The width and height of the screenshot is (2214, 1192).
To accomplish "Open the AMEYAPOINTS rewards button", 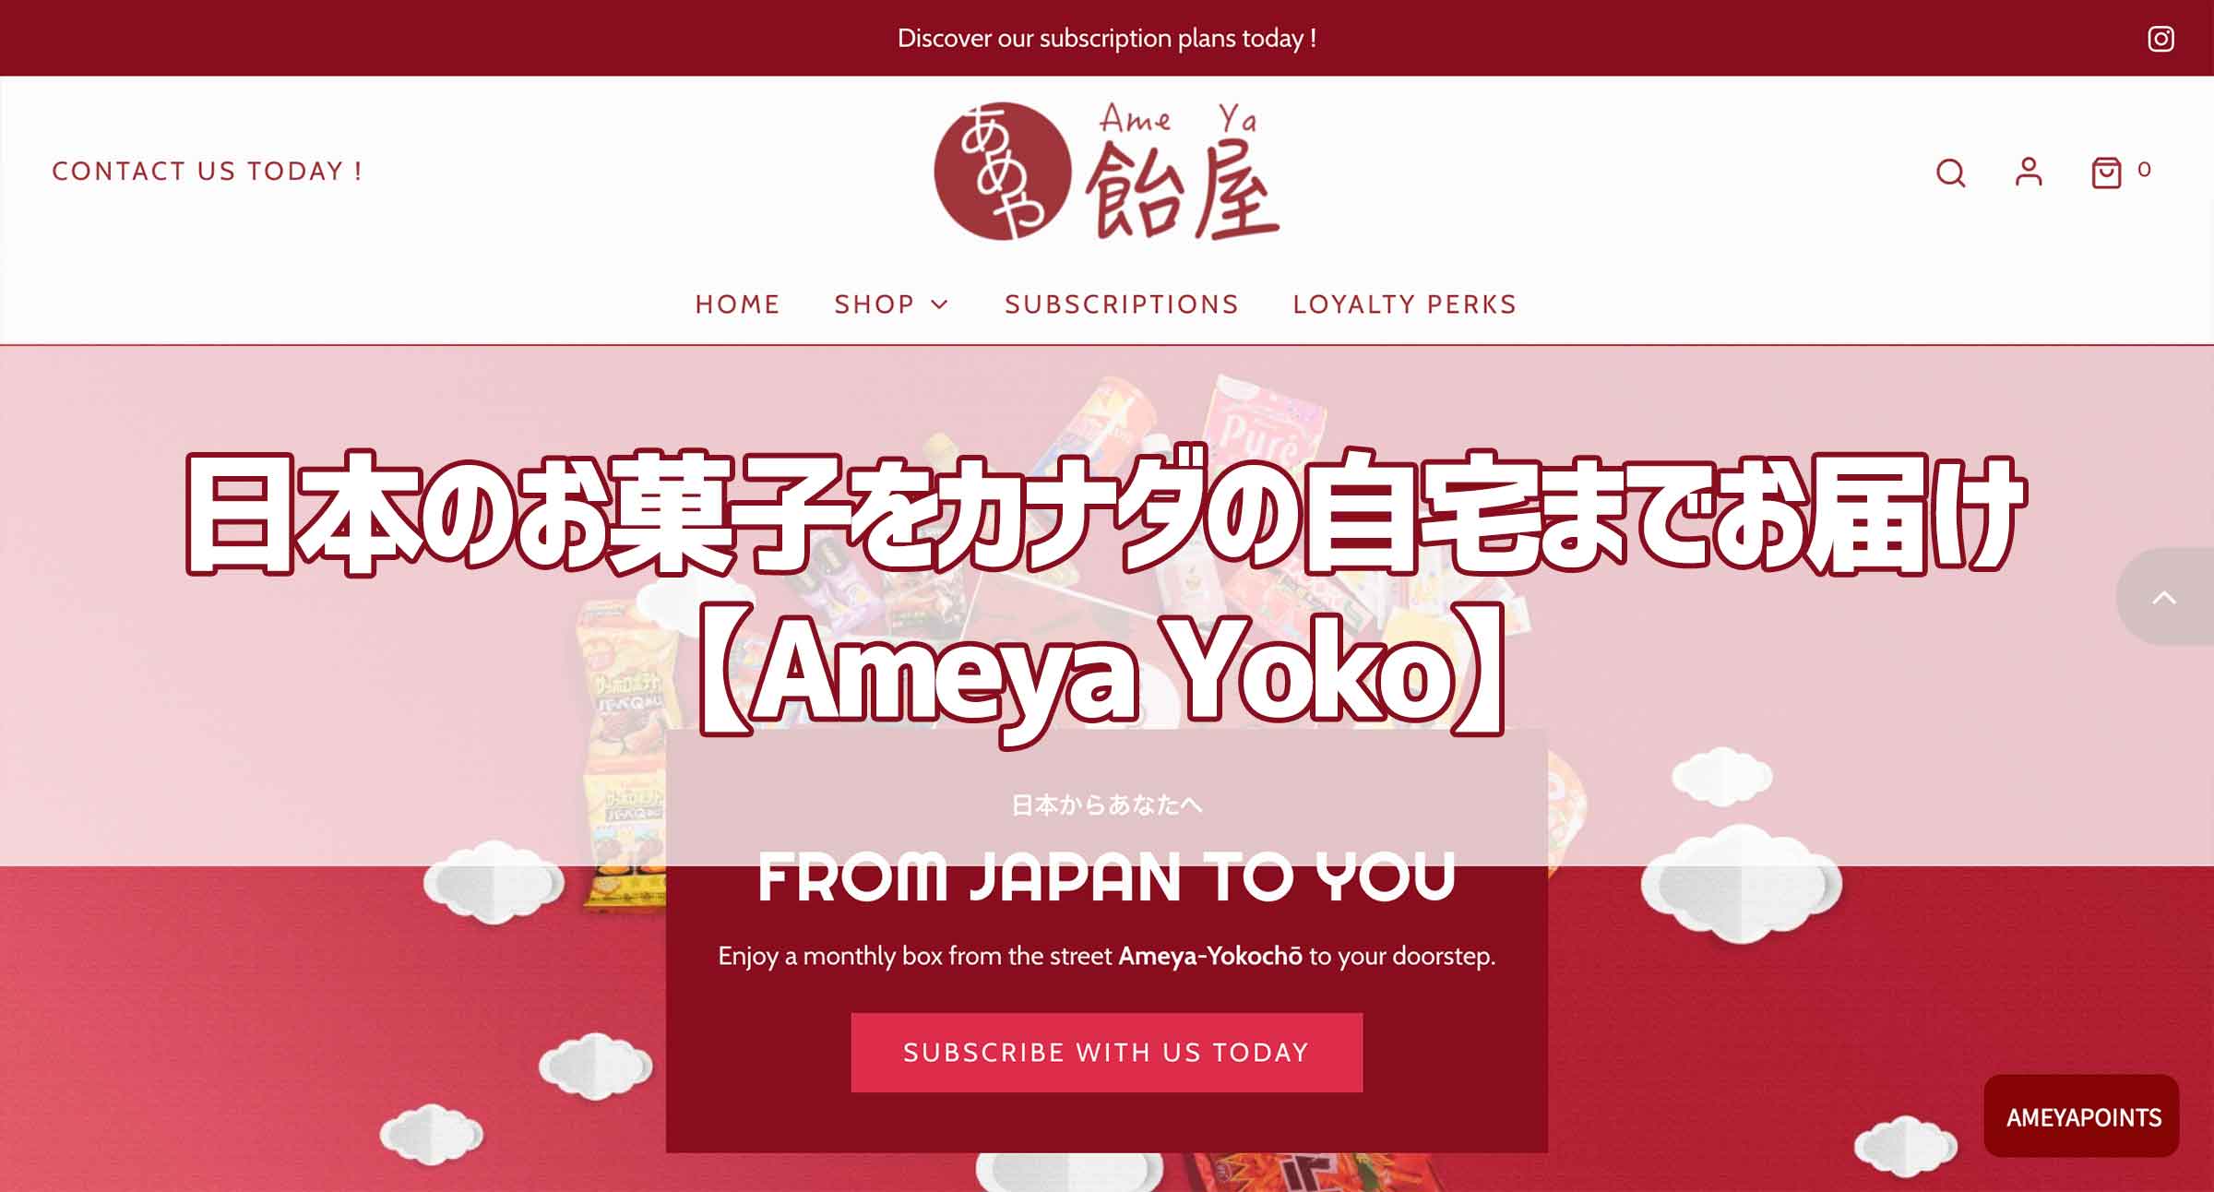I will click(2082, 1116).
